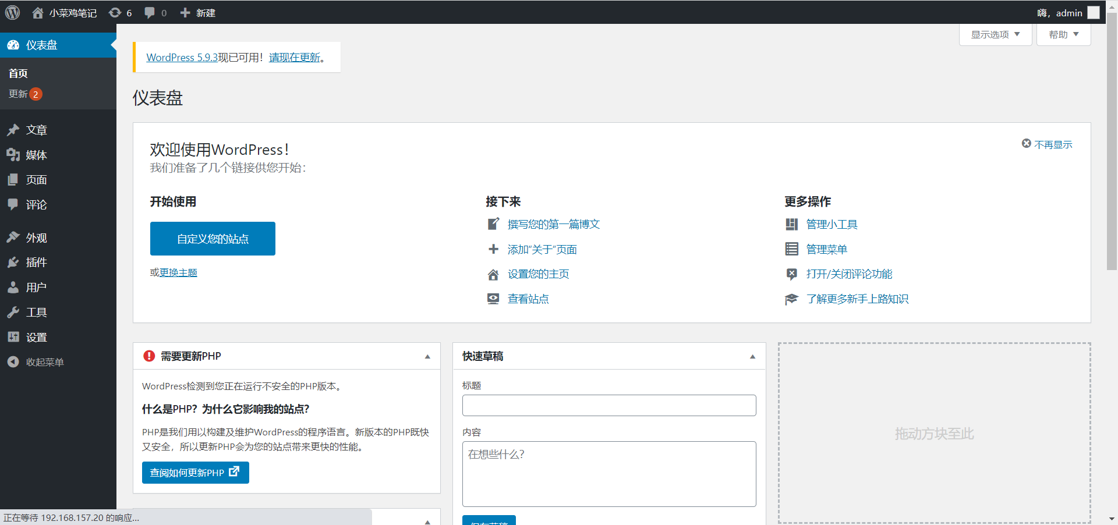Click the comment toggle icon beside 打开/关闭评论功能
Viewport: 1118px width, 525px height.
[x=791, y=274]
